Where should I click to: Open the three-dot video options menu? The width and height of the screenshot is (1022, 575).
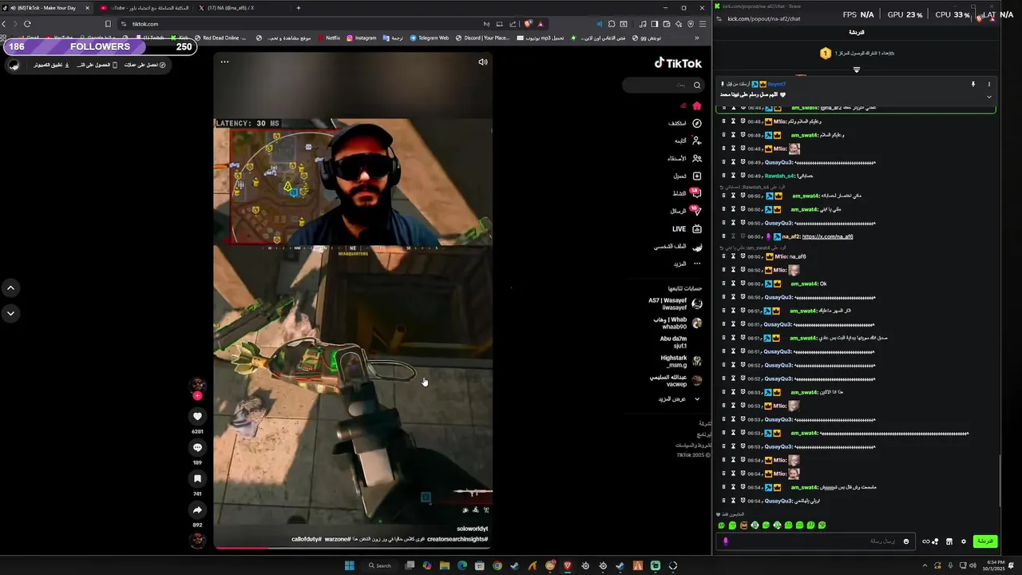(224, 61)
